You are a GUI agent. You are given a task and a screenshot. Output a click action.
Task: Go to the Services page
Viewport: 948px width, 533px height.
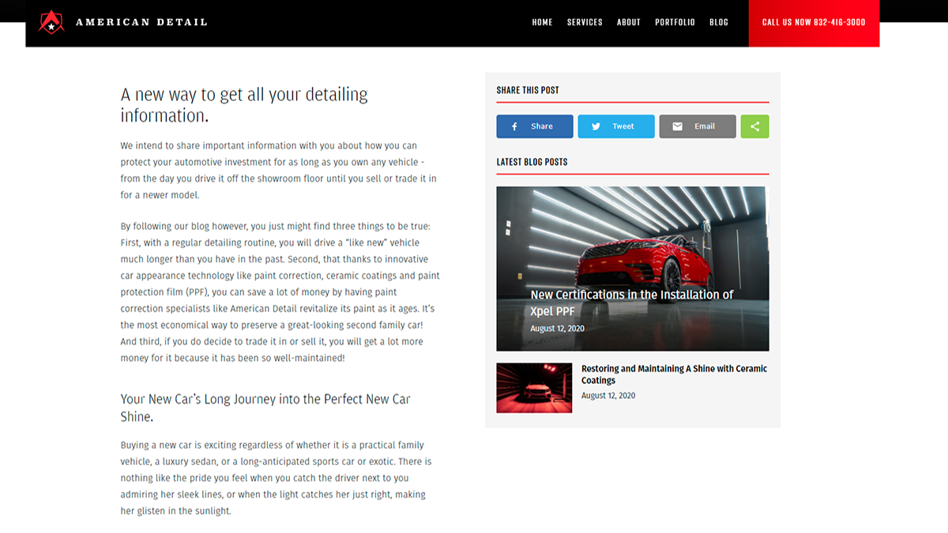(x=585, y=22)
